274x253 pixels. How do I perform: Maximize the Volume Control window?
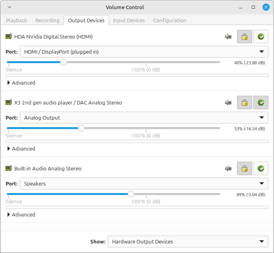point(253,7)
